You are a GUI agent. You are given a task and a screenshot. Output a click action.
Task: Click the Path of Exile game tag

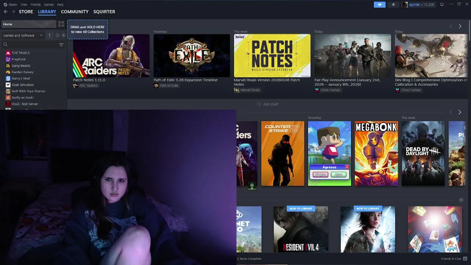pyautogui.click(x=166, y=86)
